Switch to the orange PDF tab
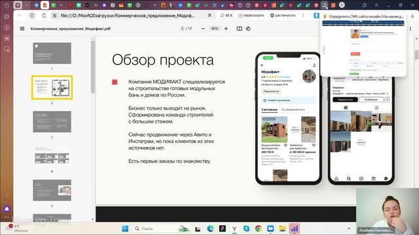This screenshot has width=419, height=235. [x=45, y=5]
